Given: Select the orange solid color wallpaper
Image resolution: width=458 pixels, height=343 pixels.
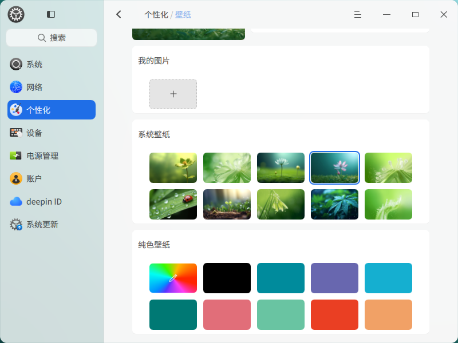Looking at the screenshot, I should (x=388, y=314).
